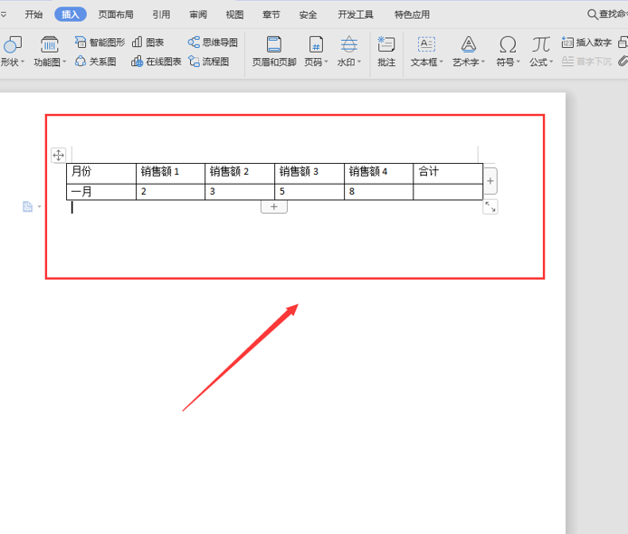Screen dimensions: 628x534
Task: Click the cell containing 3 under 销售额 2
Action: coord(240,192)
